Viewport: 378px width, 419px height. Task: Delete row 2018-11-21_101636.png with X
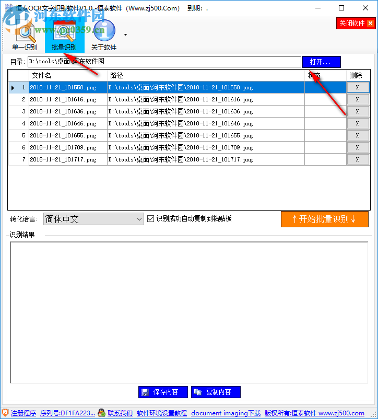pos(358,111)
